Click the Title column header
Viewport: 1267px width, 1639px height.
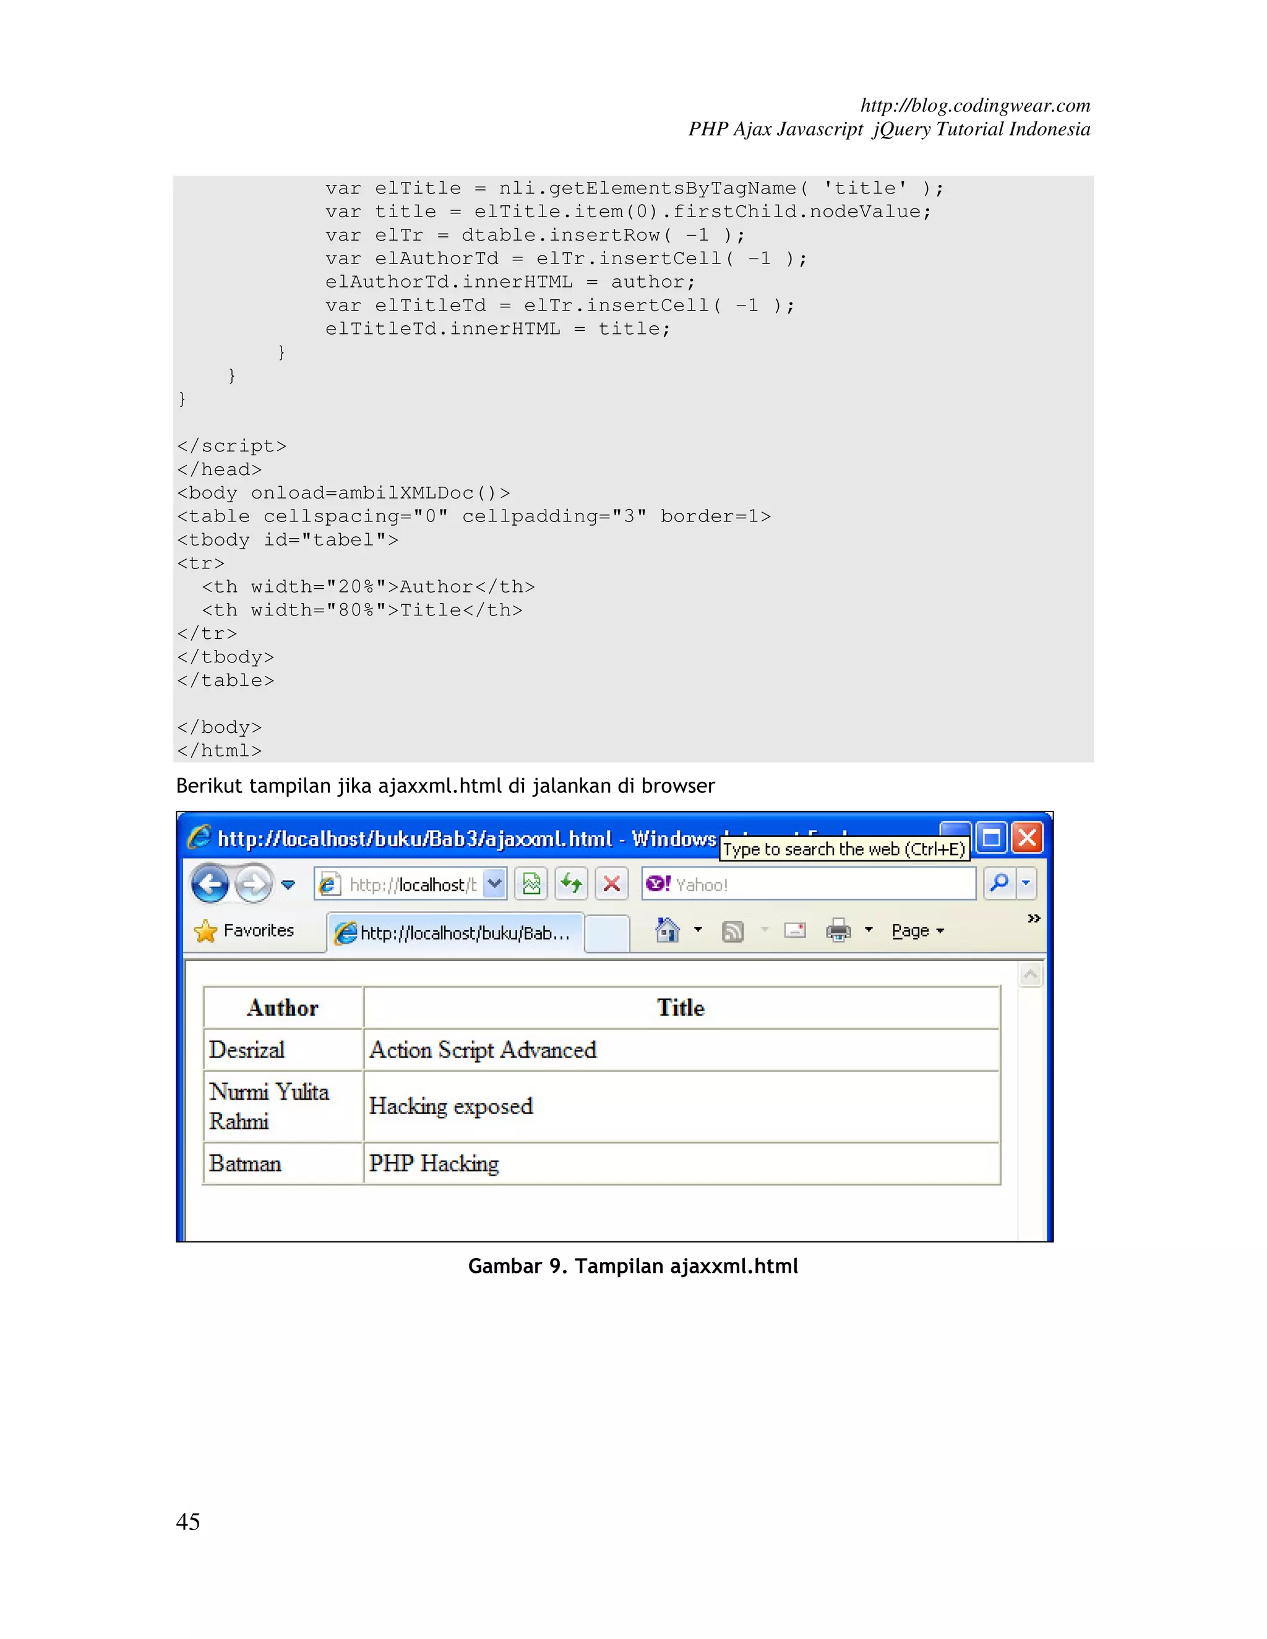point(681,1007)
